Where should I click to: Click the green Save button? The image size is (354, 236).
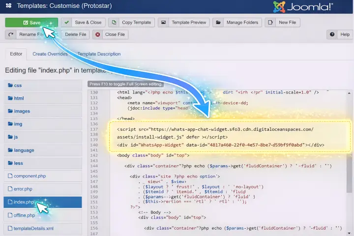click(x=31, y=23)
